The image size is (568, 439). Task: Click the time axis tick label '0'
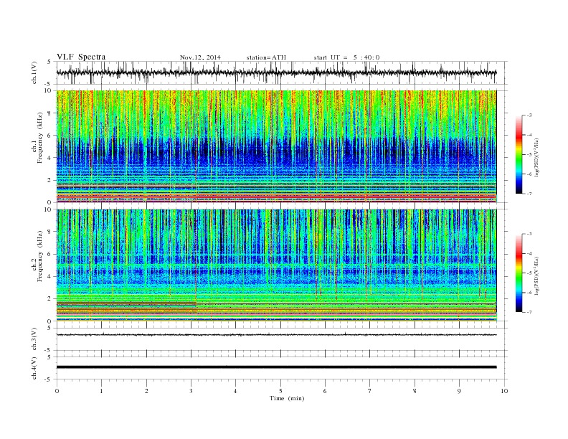coord(57,391)
